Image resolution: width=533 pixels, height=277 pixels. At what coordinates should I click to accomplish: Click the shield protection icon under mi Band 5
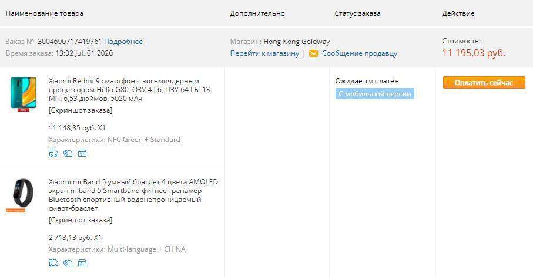click(x=68, y=263)
